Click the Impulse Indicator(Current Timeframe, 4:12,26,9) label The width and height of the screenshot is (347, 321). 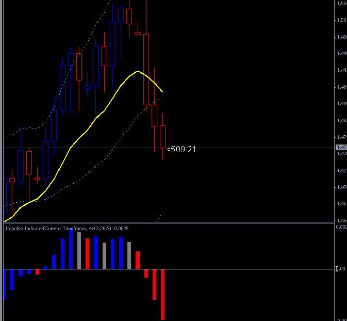(58, 229)
